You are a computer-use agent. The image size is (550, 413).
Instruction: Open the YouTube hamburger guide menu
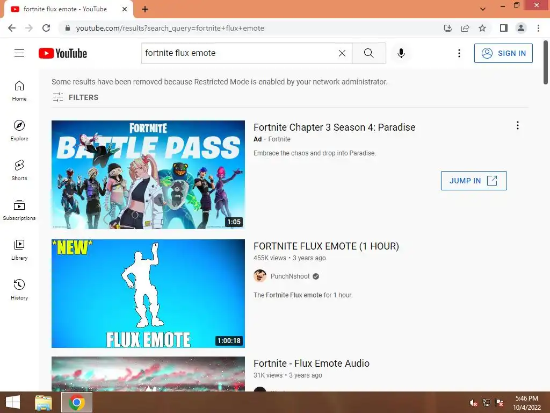pos(19,53)
